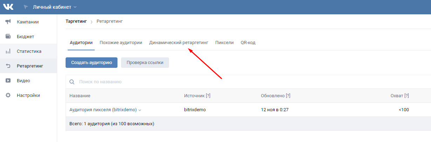Open Кампании in the sidebar
Image resolution: width=431 pixels, height=142 pixels.
(x=28, y=22)
